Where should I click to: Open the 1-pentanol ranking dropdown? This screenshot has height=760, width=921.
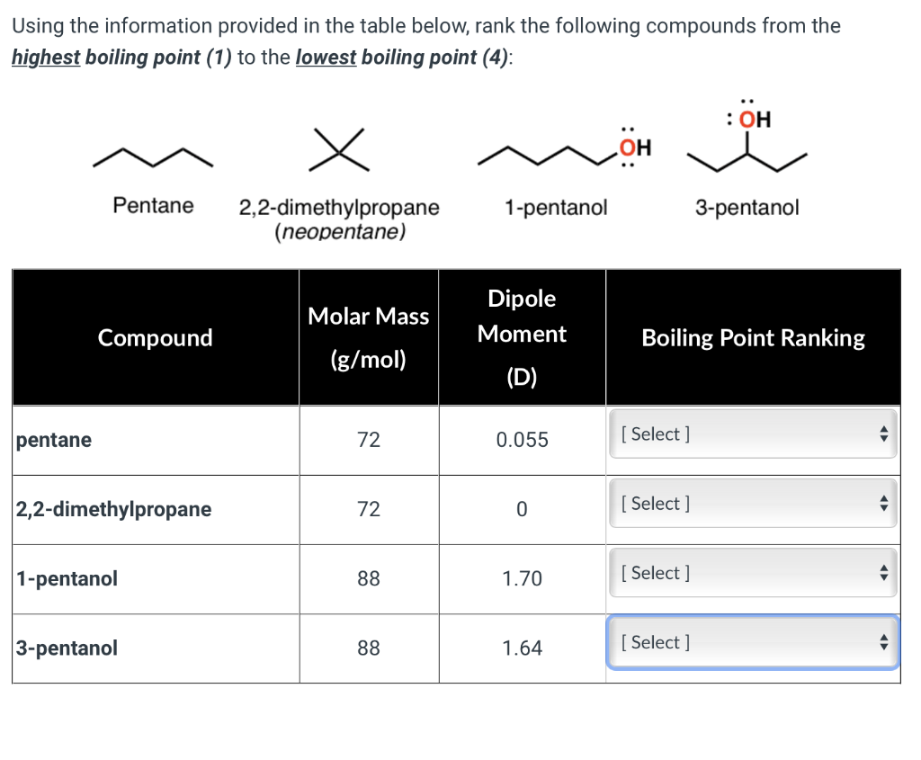click(753, 573)
